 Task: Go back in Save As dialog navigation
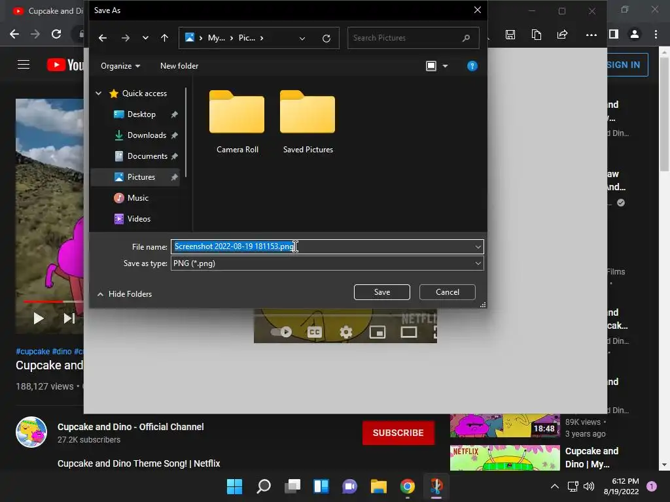(103, 38)
